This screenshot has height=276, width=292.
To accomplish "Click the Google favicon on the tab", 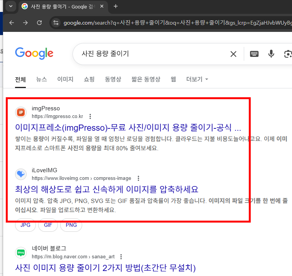I will (x=25, y=6).
